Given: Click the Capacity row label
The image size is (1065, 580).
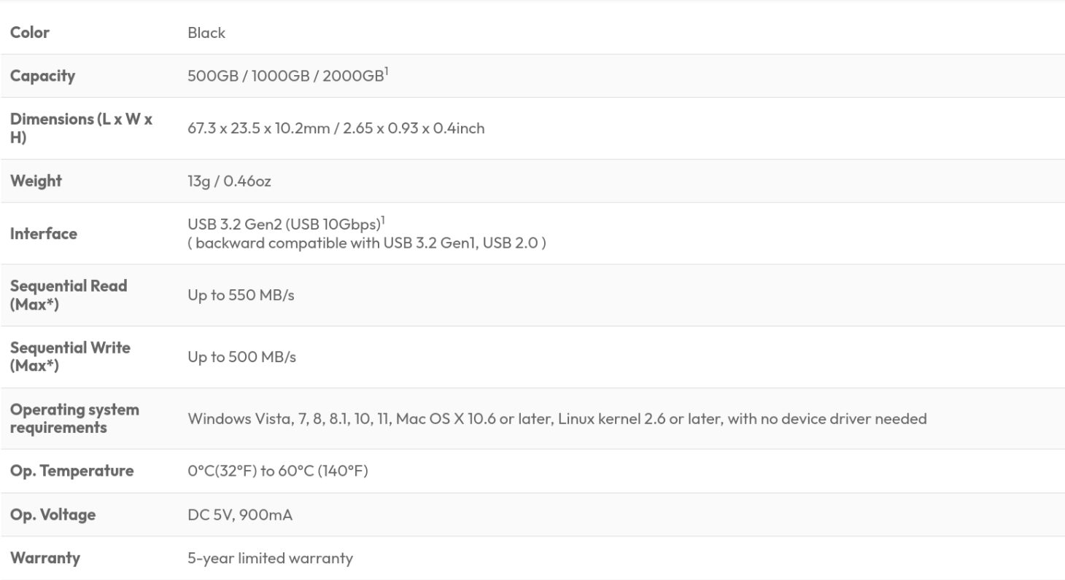Looking at the screenshot, I should click(x=42, y=76).
